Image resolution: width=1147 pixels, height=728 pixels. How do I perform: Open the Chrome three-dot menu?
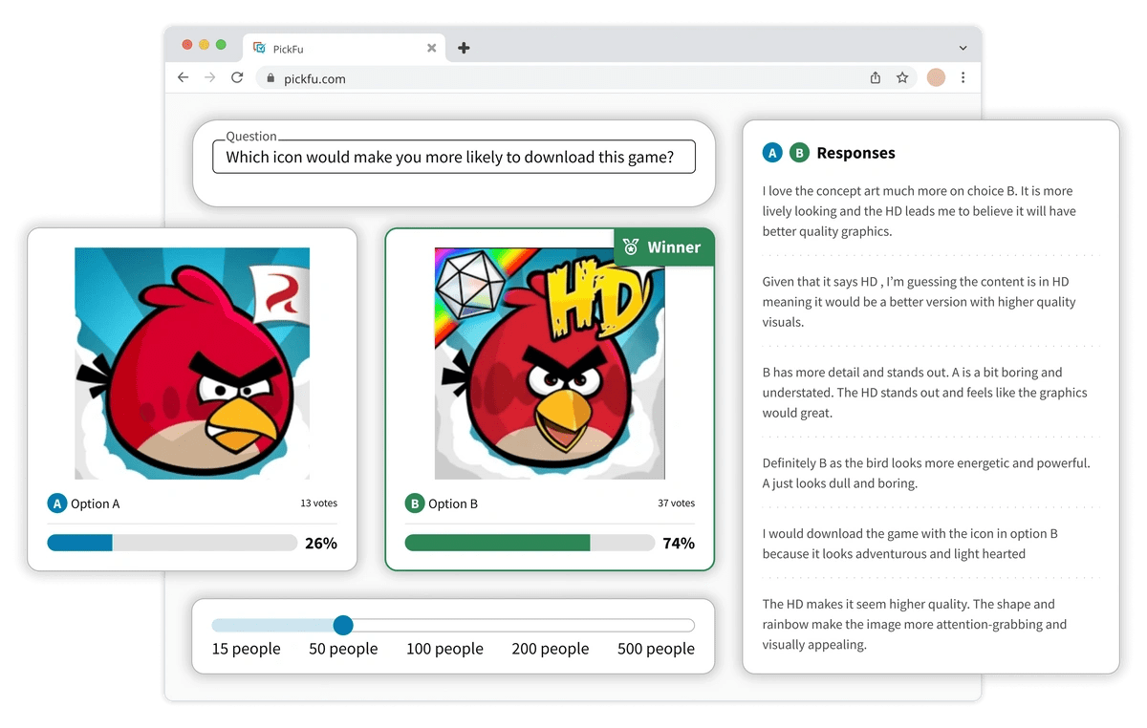click(963, 78)
